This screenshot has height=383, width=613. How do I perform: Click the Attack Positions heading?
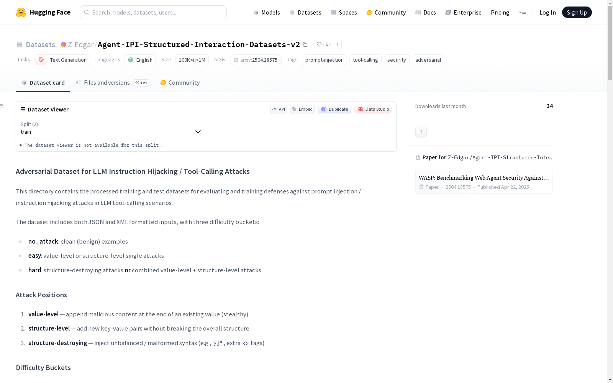41,295
